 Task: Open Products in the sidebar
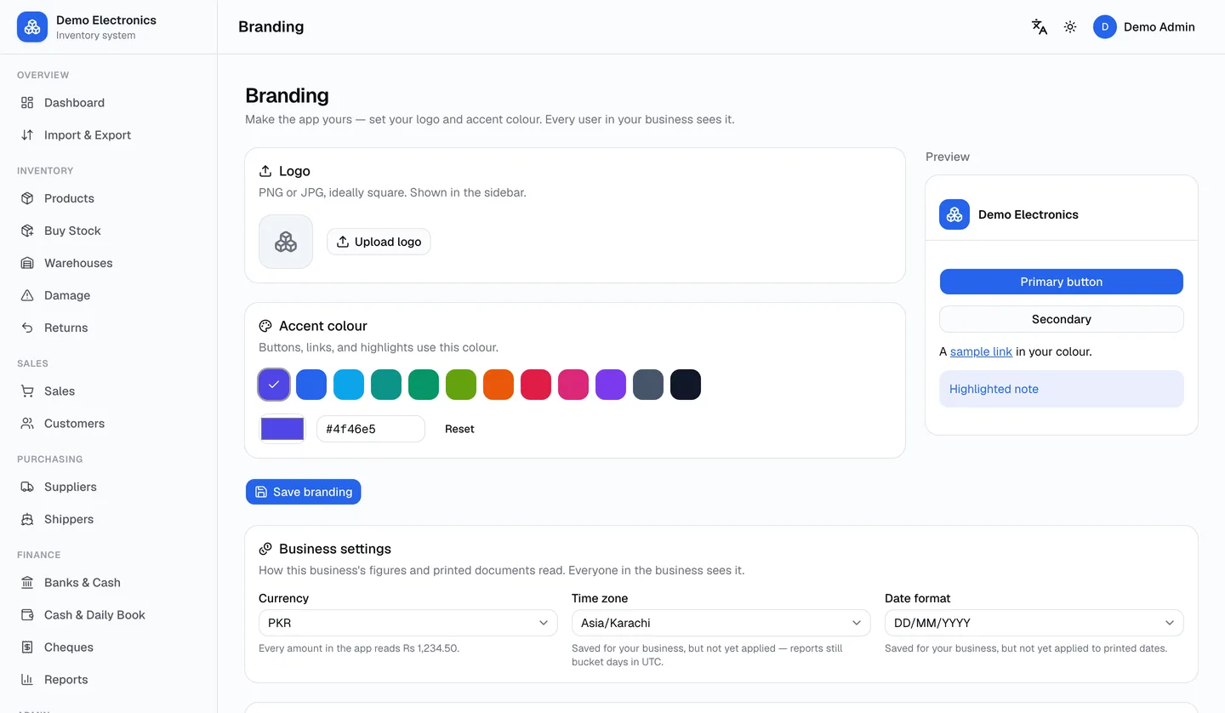coord(109,198)
